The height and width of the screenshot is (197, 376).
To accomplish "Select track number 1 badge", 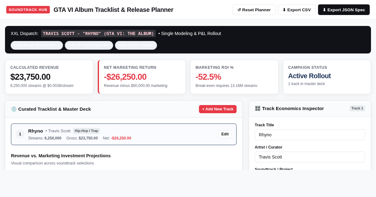I will coord(20,134).
